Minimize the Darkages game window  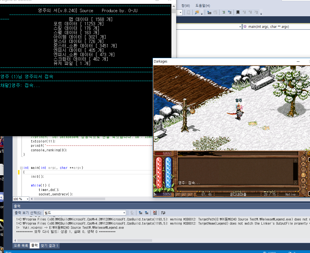(x=298, y=61)
